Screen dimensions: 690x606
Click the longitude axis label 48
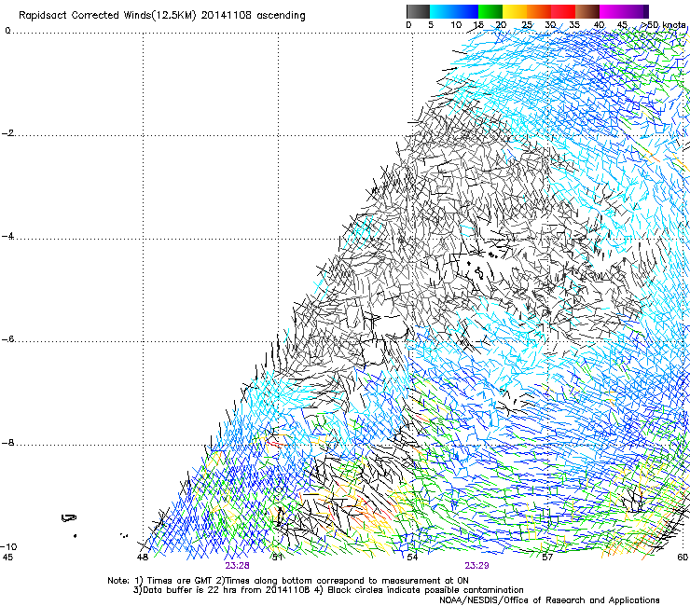tap(143, 558)
